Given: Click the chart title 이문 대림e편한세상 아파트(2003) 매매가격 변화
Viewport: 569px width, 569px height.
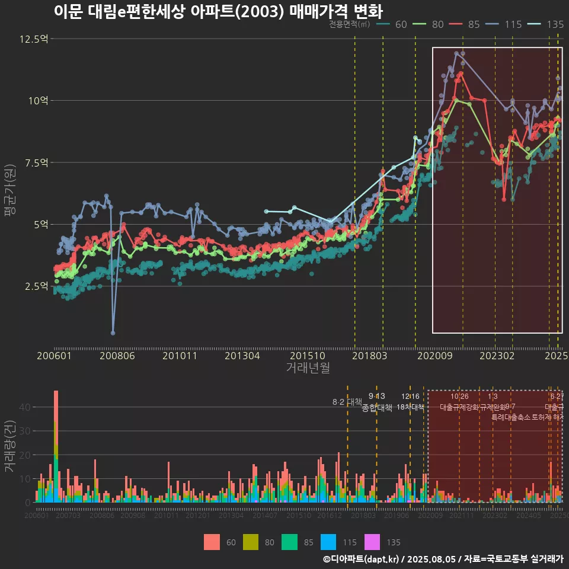Looking at the screenshot, I should pos(219,11).
